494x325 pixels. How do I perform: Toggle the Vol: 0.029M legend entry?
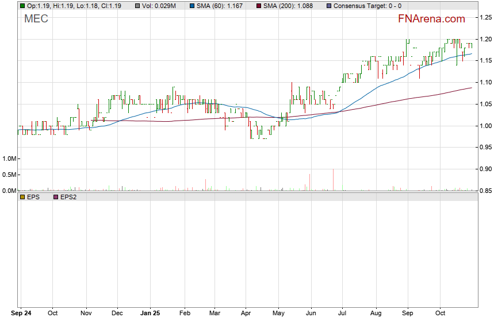point(163,6)
